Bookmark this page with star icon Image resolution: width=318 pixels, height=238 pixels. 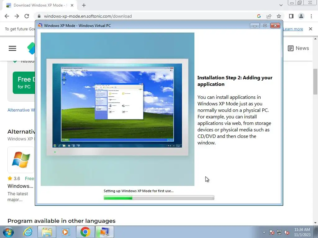tap(279, 16)
